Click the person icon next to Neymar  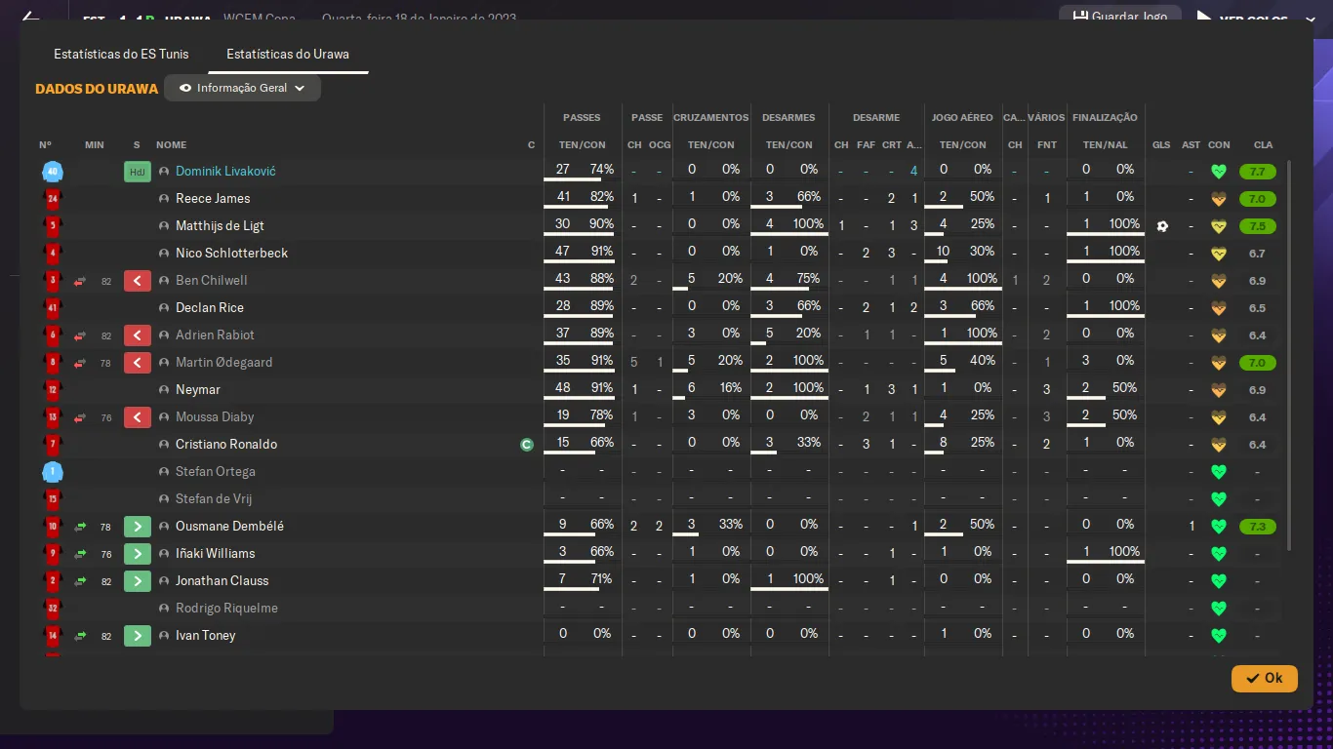click(x=164, y=390)
